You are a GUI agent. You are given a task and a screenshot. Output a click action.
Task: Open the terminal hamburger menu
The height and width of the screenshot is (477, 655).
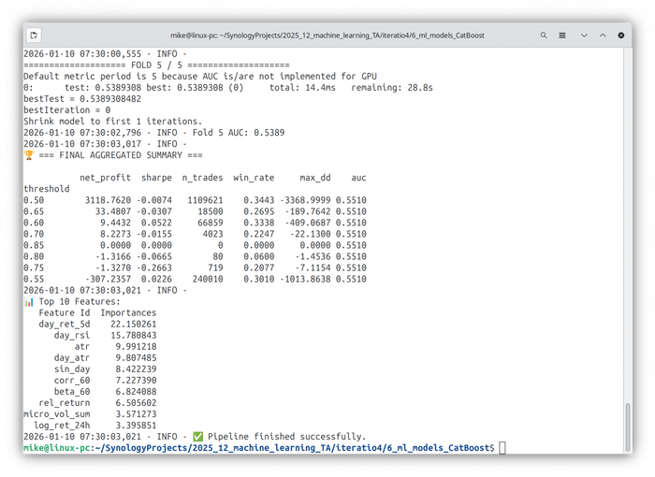tap(562, 36)
